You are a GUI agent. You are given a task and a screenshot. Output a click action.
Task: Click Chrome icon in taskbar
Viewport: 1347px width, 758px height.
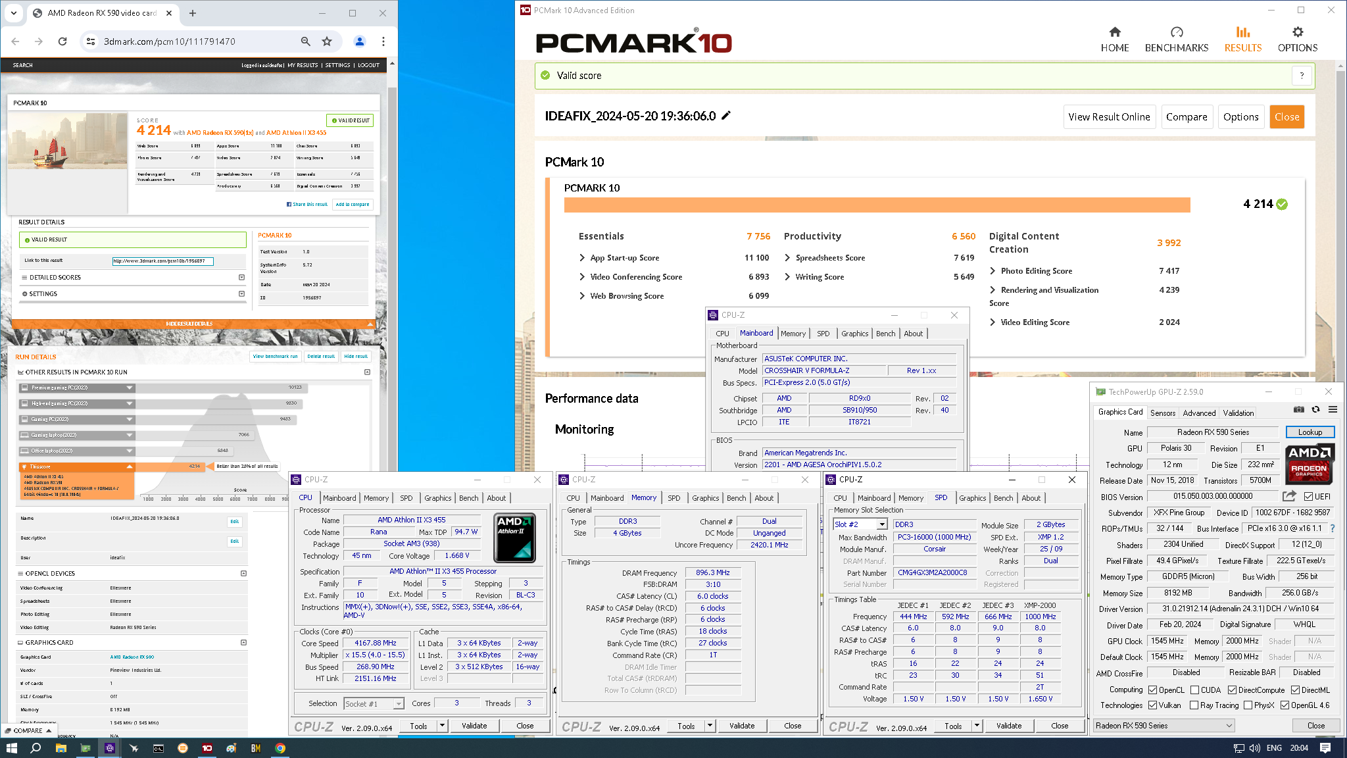tap(280, 748)
